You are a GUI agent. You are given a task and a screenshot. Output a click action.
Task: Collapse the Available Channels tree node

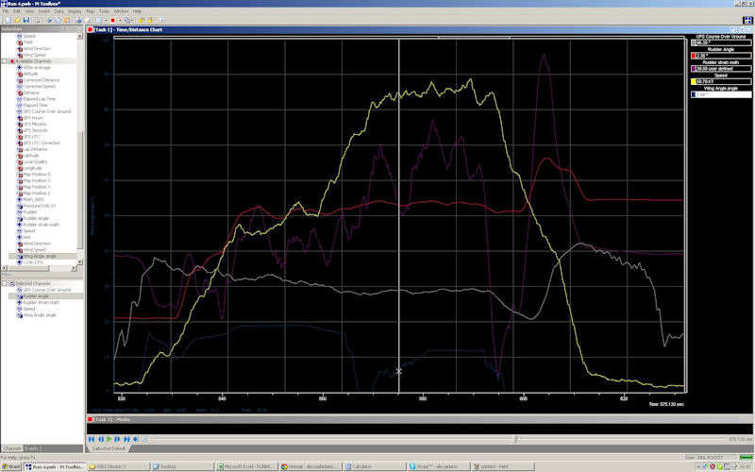click(4, 61)
